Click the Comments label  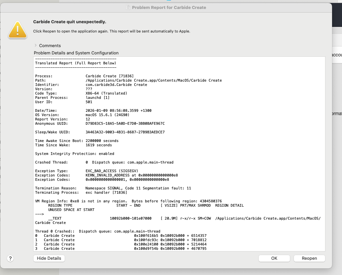[50, 45]
